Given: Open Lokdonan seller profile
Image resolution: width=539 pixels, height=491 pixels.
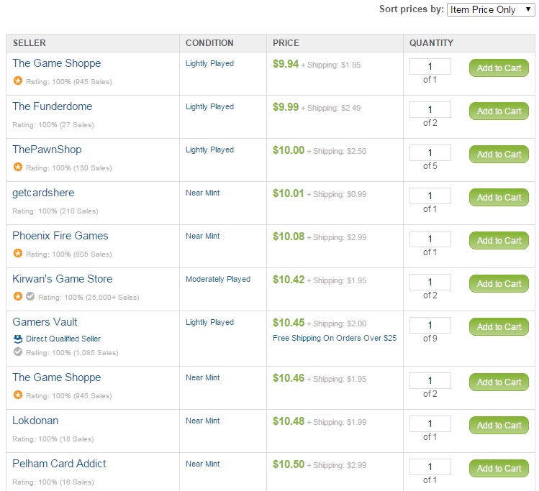Looking at the screenshot, I should point(35,421).
